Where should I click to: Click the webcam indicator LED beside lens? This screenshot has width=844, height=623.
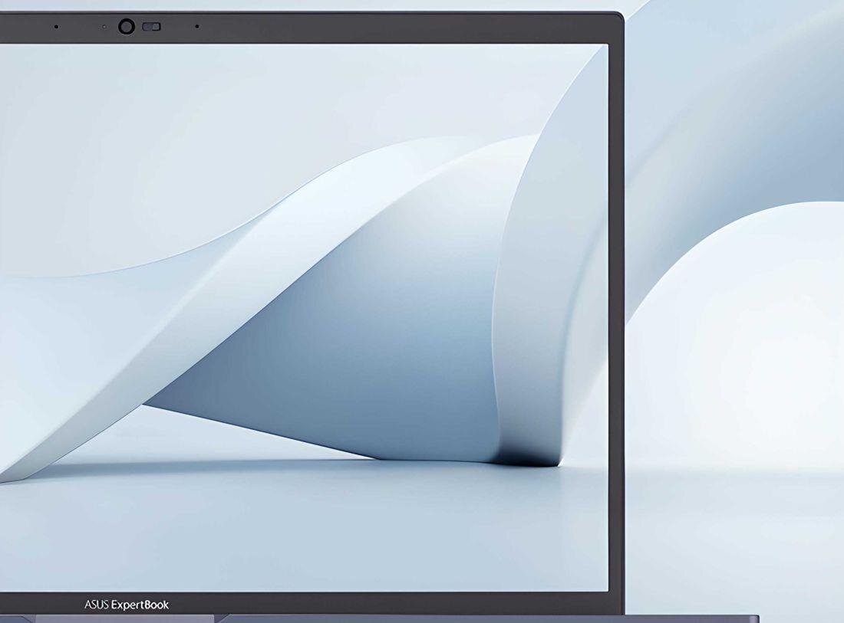(105, 27)
